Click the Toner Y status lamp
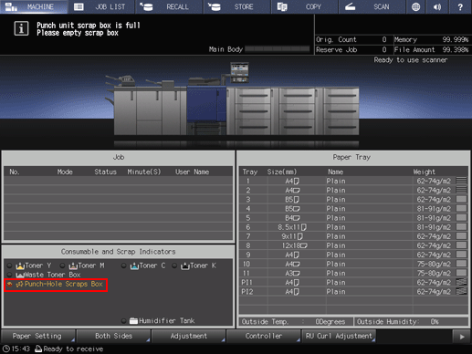The image size is (472, 354). tap(10, 265)
